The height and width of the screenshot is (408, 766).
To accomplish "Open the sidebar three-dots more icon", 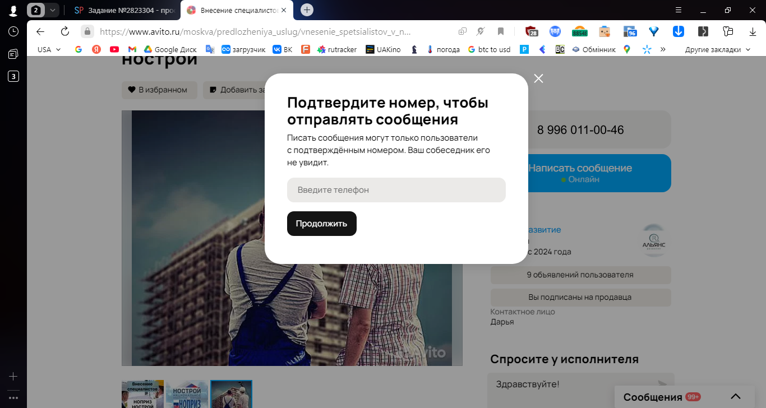I will [x=13, y=397].
